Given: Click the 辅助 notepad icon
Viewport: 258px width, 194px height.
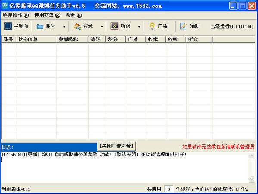Looking at the screenshot, I should point(183,26).
